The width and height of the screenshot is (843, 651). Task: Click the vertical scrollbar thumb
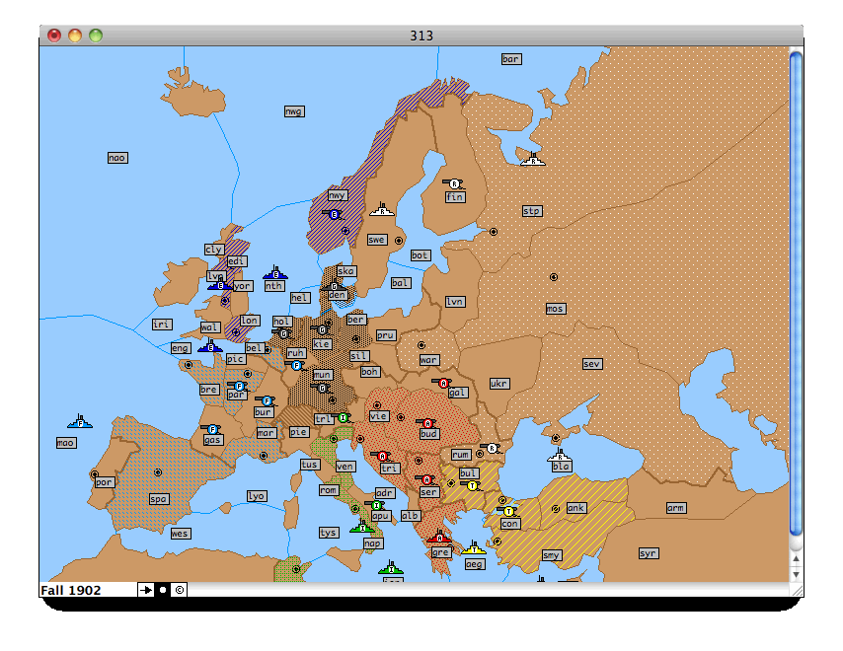797,293
